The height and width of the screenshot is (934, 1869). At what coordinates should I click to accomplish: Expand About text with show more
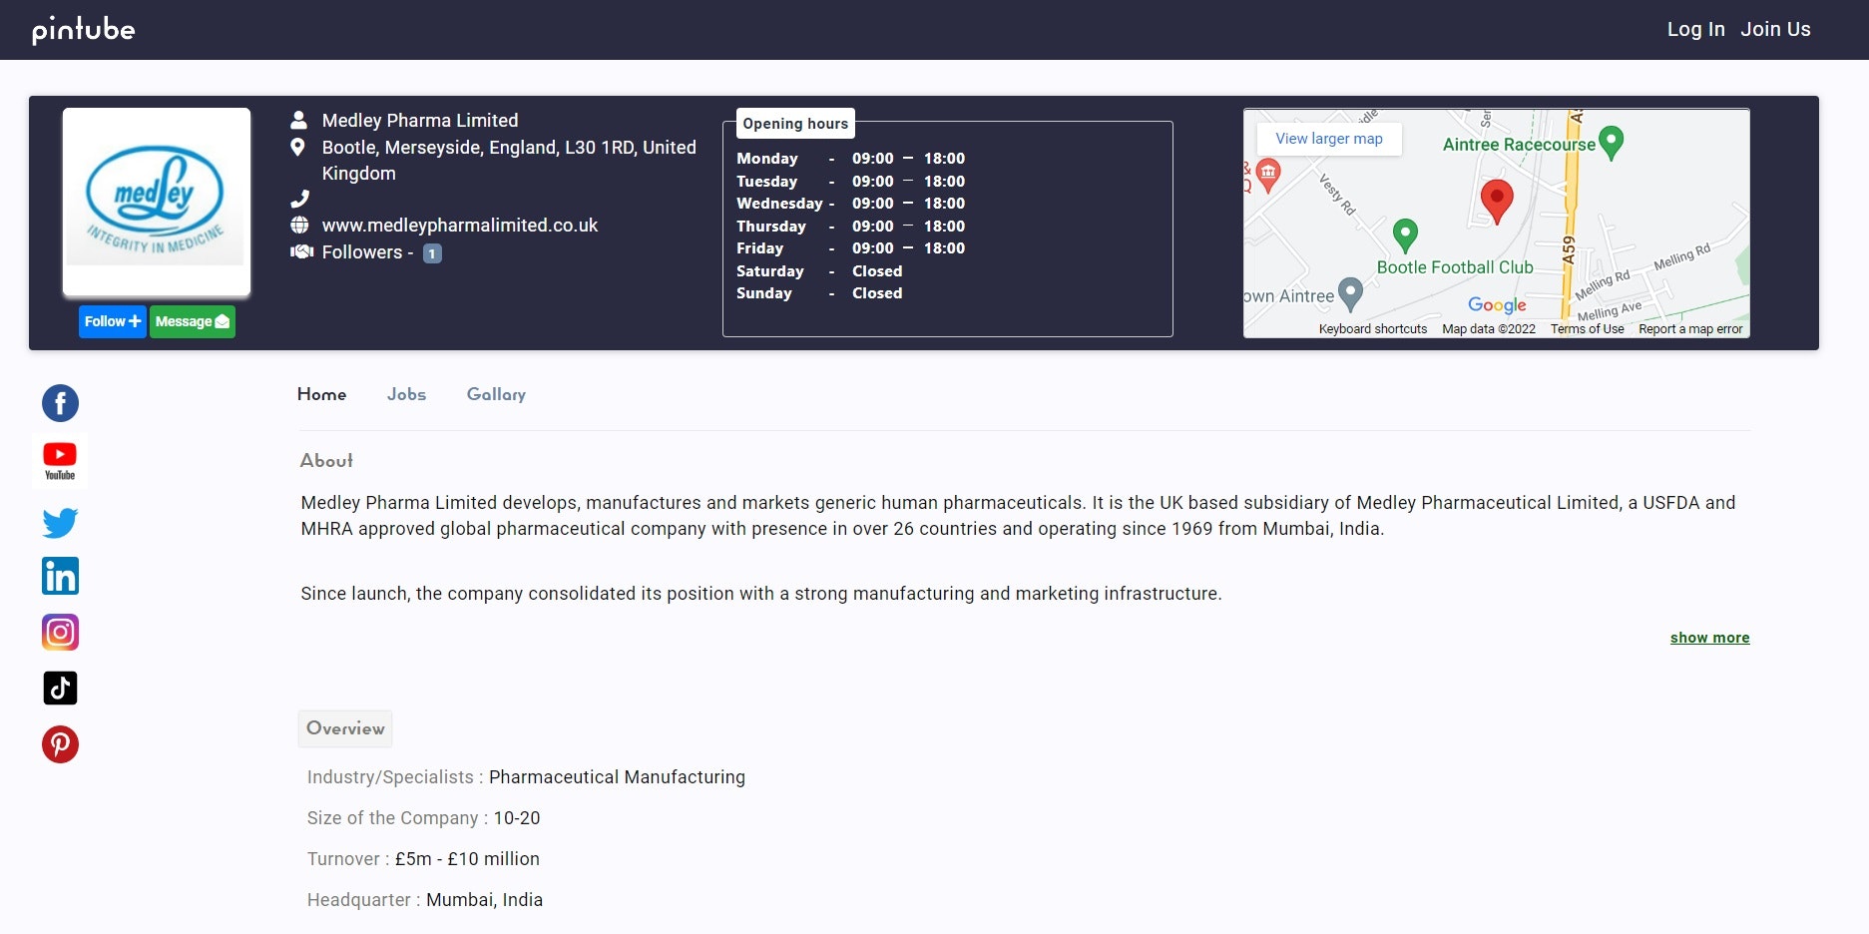click(1709, 638)
